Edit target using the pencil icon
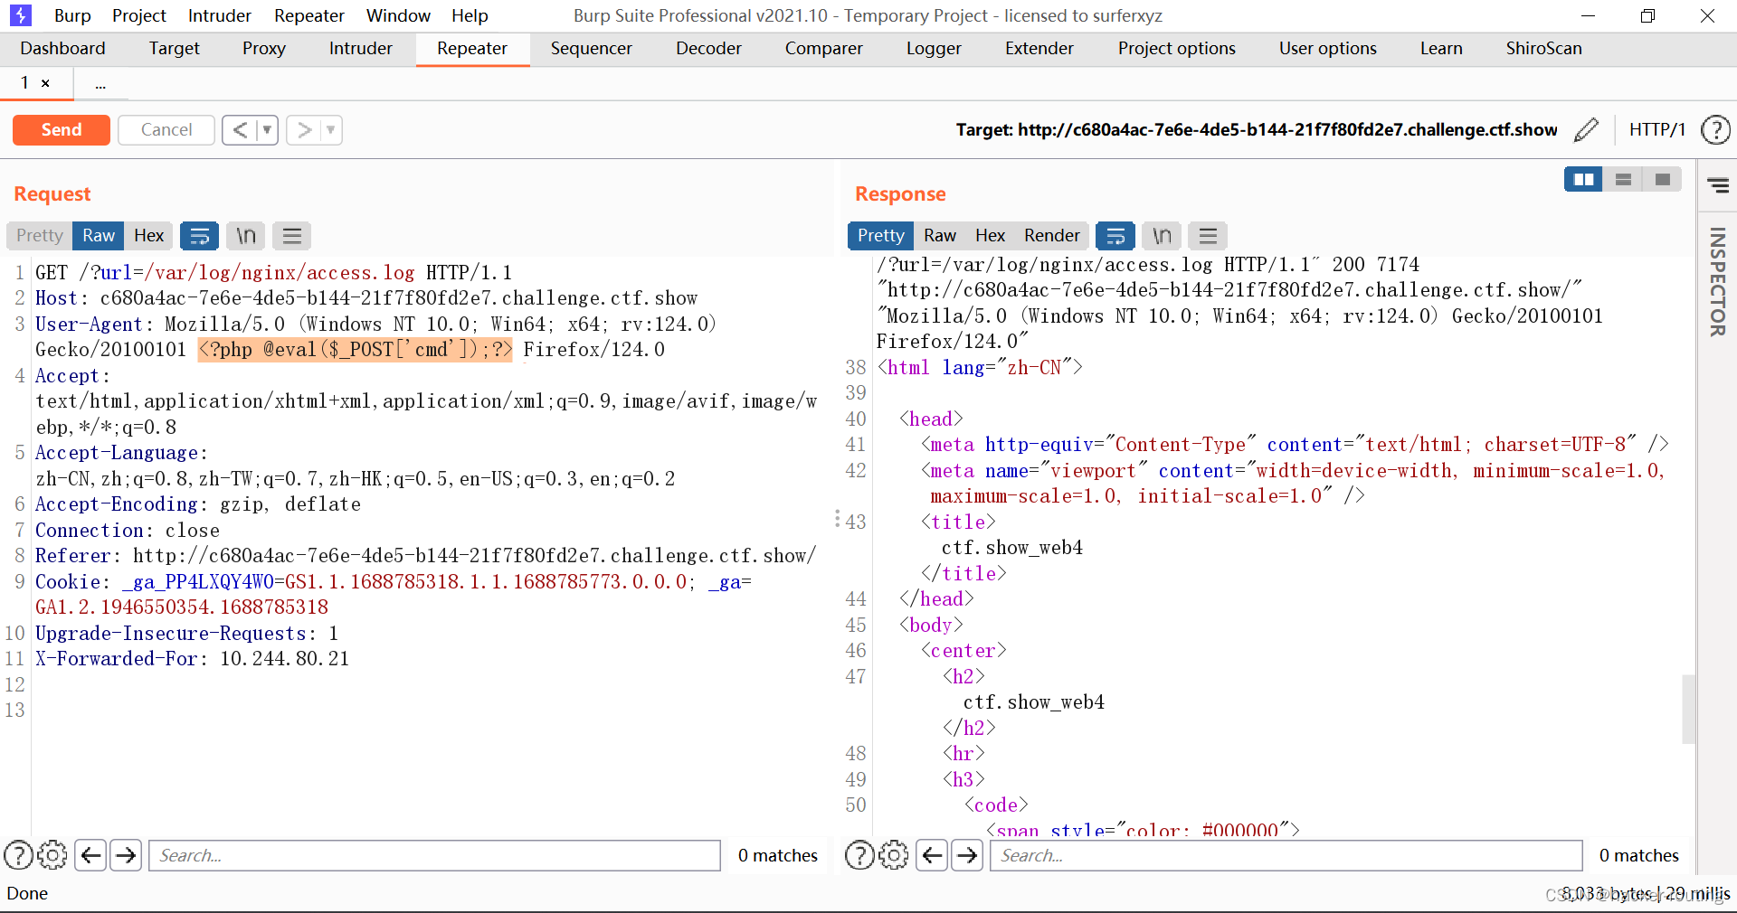The image size is (1737, 913). click(x=1586, y=130)
